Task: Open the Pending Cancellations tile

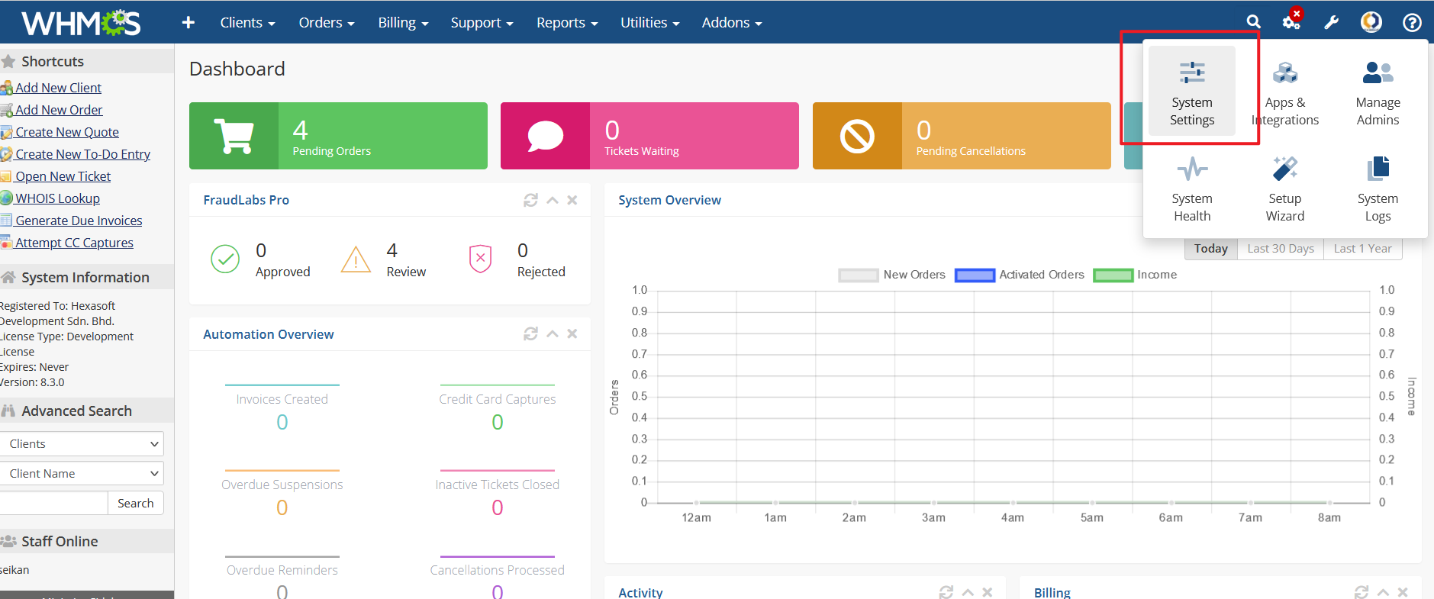Action: 962,136
